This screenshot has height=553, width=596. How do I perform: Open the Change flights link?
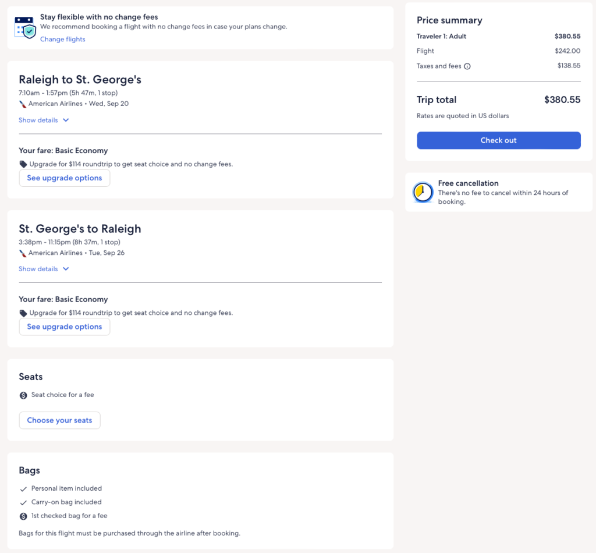62,40
